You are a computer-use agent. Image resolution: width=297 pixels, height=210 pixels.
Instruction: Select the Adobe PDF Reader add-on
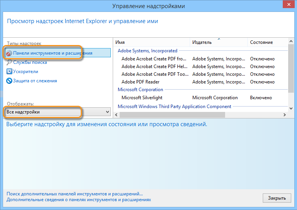[201, 82]
